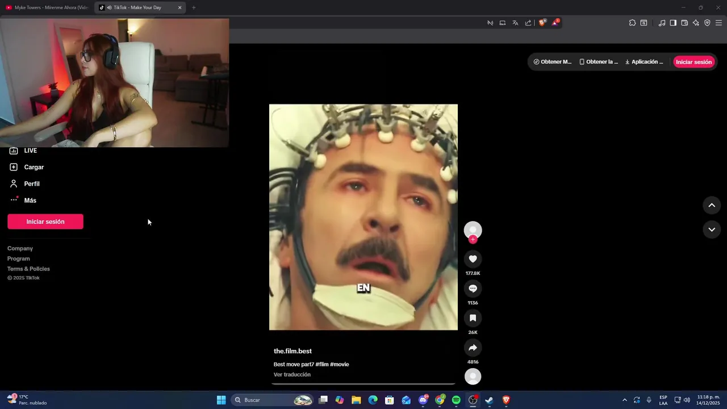Expand the Terms & Policies footer section

[28, 269]
